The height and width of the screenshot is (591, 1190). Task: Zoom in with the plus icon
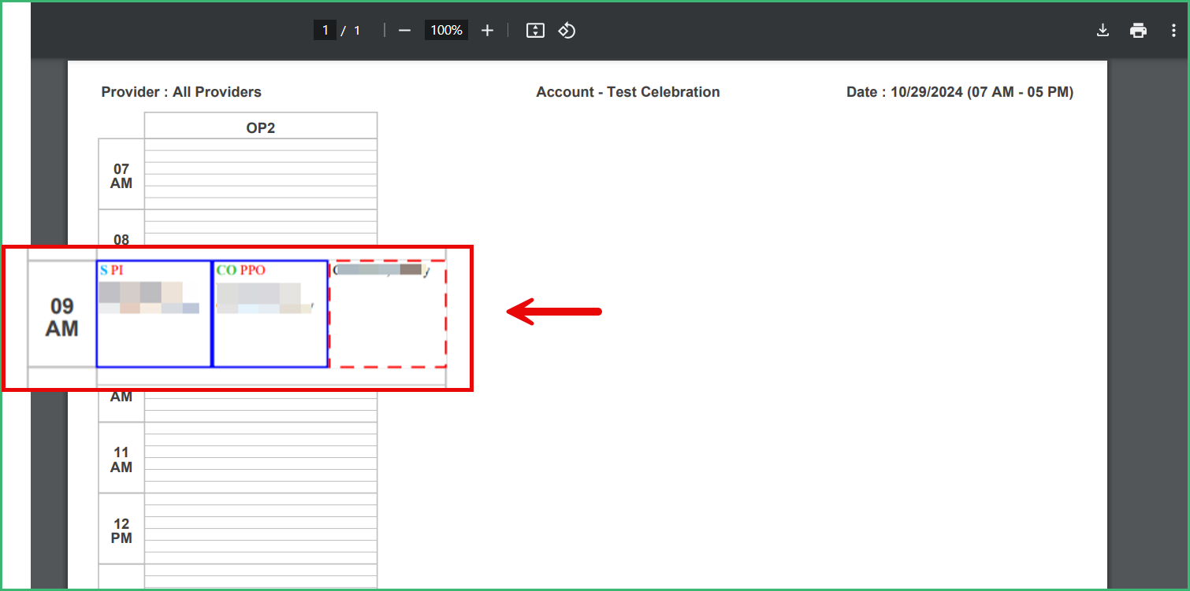point(487,31)
